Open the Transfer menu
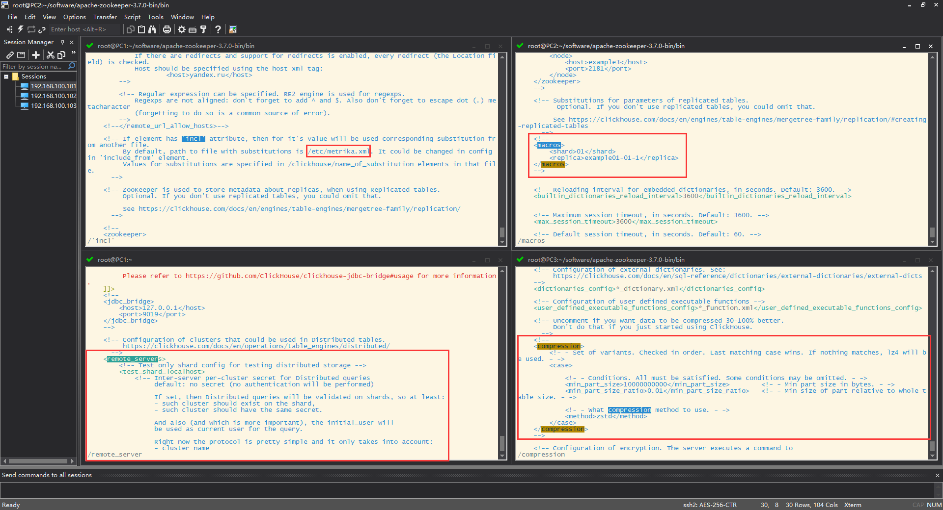This screenshot has height=510, width=943. (x=105, y=17)
